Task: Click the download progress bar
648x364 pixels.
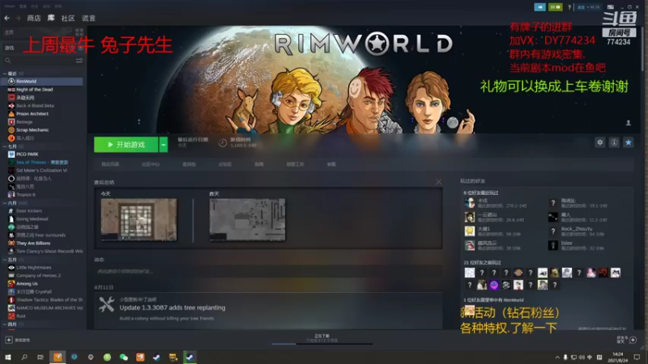Action: [322, 343]
